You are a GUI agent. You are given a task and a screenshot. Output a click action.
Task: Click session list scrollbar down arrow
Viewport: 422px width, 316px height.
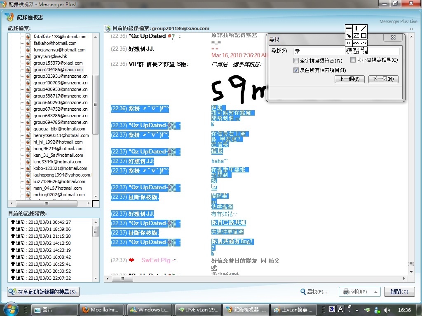pyautogui.click(x=96, y=279)
